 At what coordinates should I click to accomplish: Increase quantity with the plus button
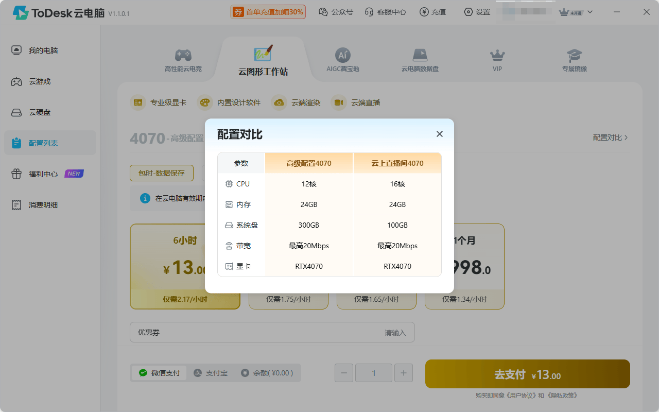pos(404,373)
